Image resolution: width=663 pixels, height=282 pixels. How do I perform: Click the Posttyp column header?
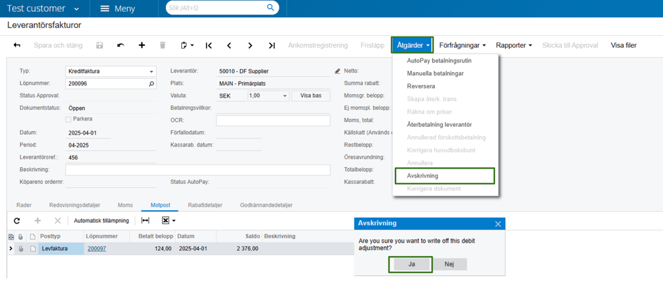(50, 236)
